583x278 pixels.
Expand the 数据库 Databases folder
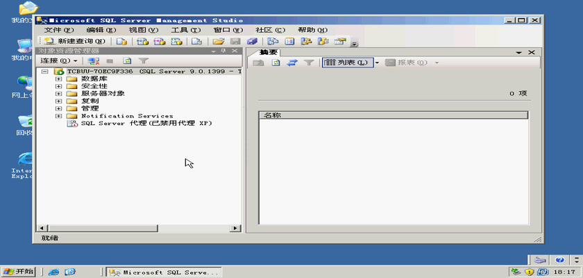pos(58,79)
